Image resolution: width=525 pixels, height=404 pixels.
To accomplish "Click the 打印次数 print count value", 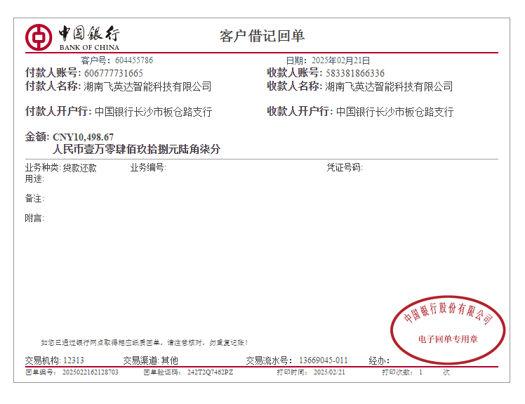I will click(x=420, y=372).
